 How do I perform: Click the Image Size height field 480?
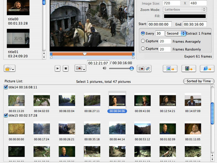point(198,3)
